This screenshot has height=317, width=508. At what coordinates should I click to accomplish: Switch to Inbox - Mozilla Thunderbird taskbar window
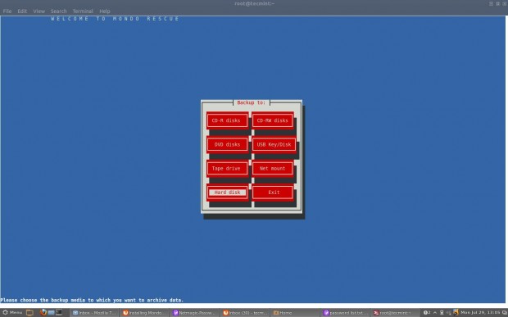(x=94, y=313)
